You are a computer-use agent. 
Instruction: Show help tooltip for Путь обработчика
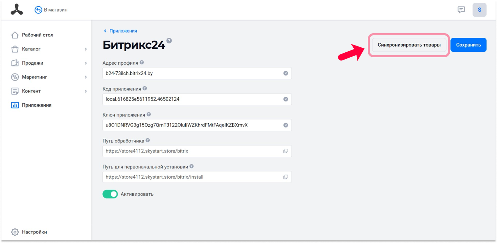[x=148, y=141]
